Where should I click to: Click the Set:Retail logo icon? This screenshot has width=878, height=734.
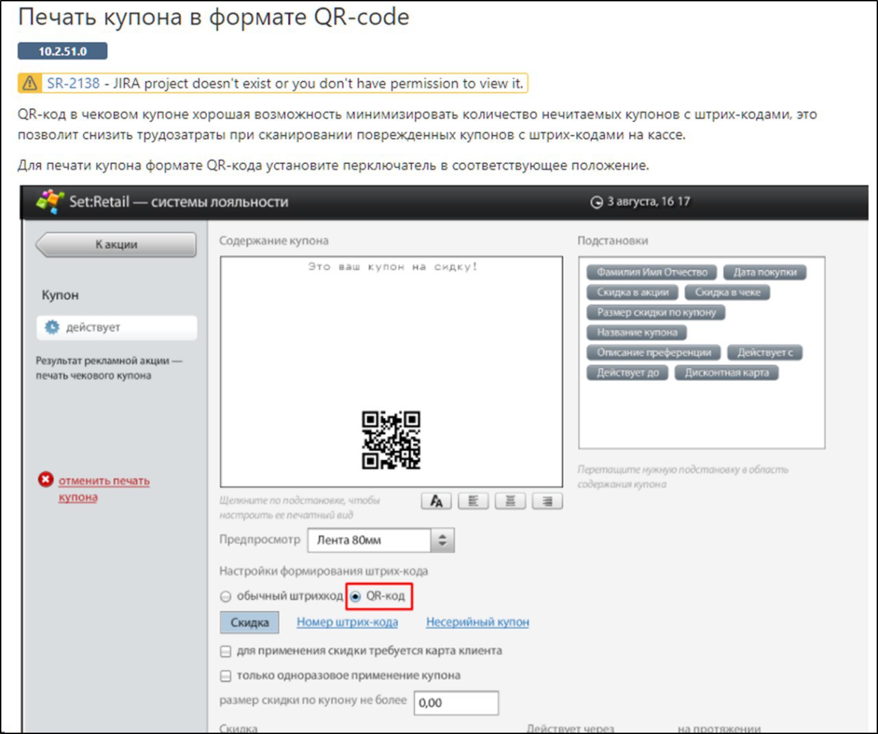pos(50,201)
